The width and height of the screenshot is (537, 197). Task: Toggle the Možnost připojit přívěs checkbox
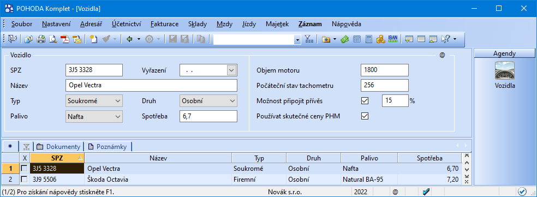(365, 101)
